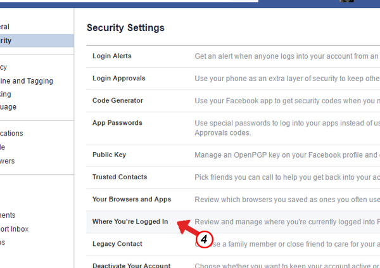Open the Login Approvals setting
The image size is (380, 268).
[x=233, y=79]
